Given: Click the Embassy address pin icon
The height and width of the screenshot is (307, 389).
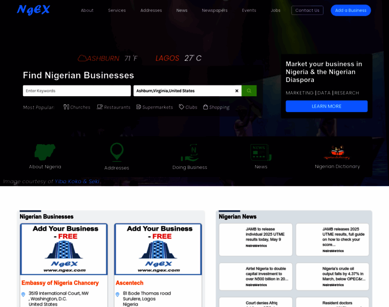Looking at the screenshot, I should pos(24,294).
